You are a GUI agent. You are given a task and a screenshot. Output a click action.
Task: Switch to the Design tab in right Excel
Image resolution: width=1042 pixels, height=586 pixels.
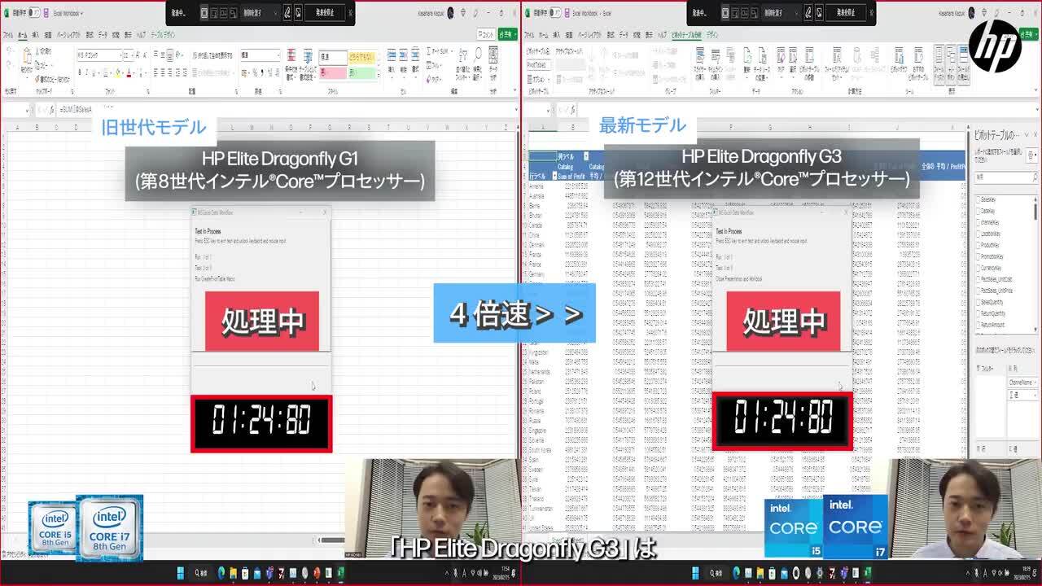coord(712,35)
